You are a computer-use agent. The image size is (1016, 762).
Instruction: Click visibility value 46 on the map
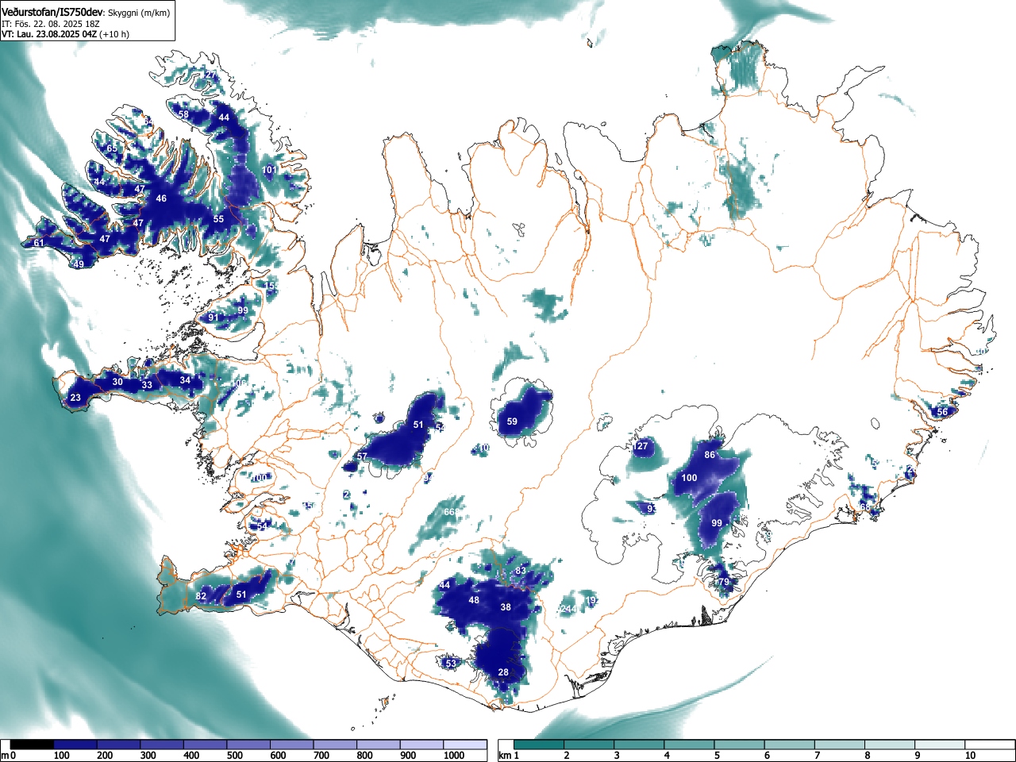point(161,198)
